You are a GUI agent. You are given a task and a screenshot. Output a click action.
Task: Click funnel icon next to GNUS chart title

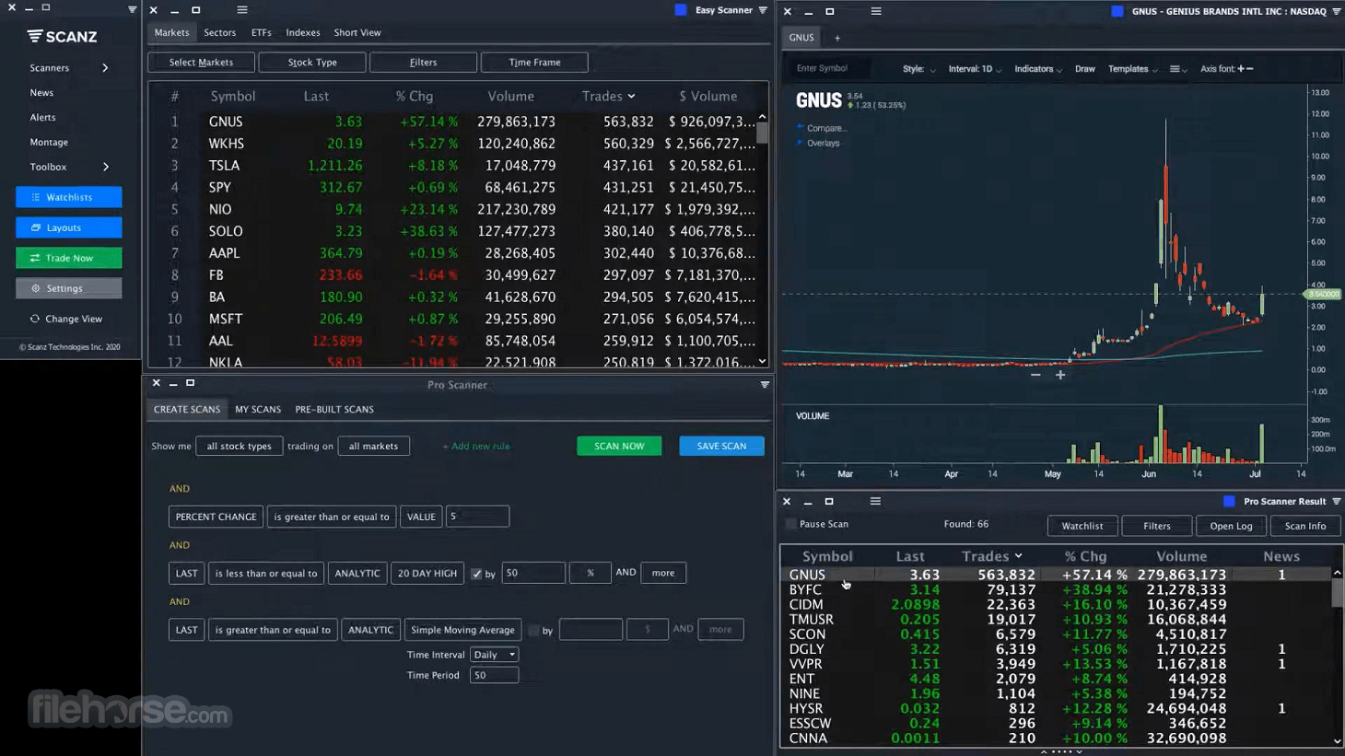(1337, 11)
